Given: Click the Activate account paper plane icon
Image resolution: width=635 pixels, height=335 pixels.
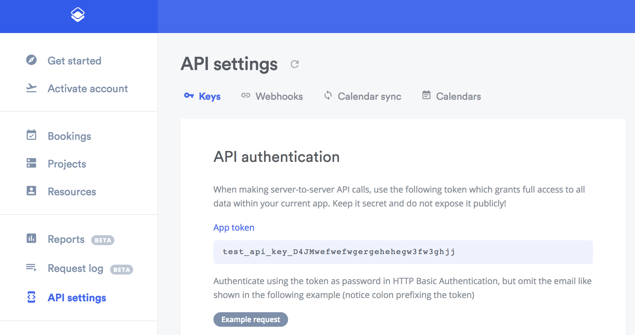Looking at the screenshot, I should tap(31, 88).
